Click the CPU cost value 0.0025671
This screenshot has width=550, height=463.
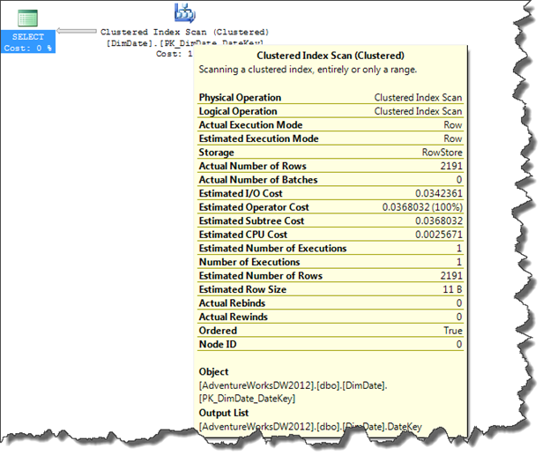point(438,234)
